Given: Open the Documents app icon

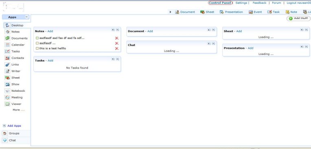Looking at the screenshot, I should coord(8,38).
